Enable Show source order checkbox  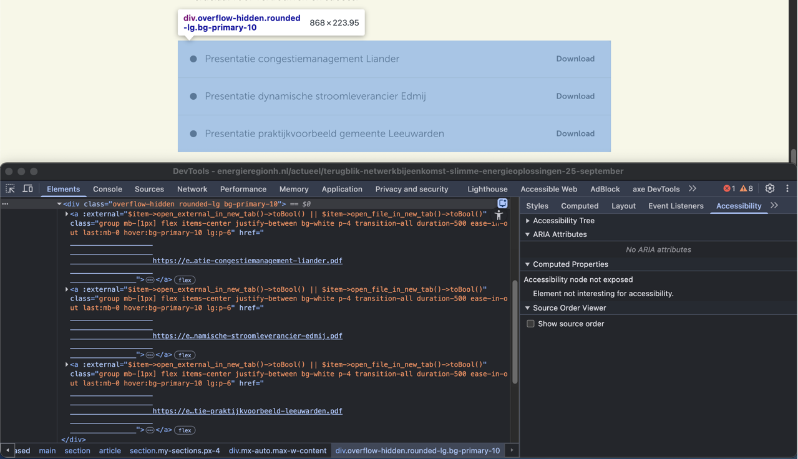point(530,324)
